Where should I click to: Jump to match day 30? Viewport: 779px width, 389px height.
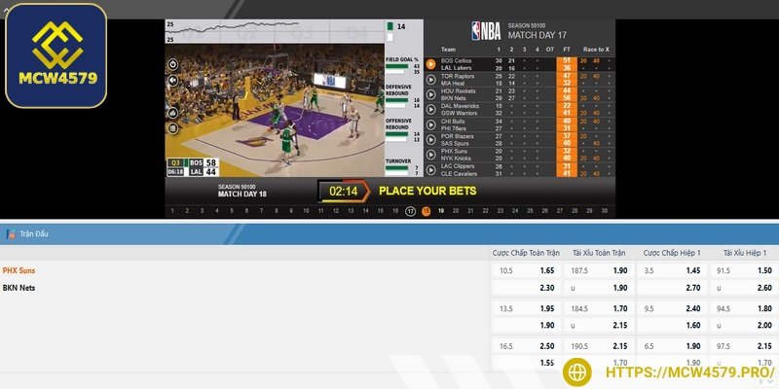pos(605,211)
